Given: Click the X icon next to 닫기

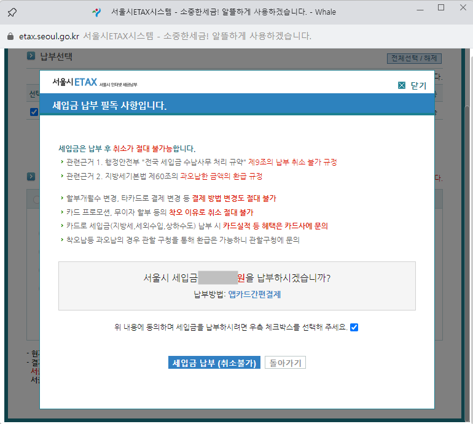Looking at the screenshot, I should (402, 85).
